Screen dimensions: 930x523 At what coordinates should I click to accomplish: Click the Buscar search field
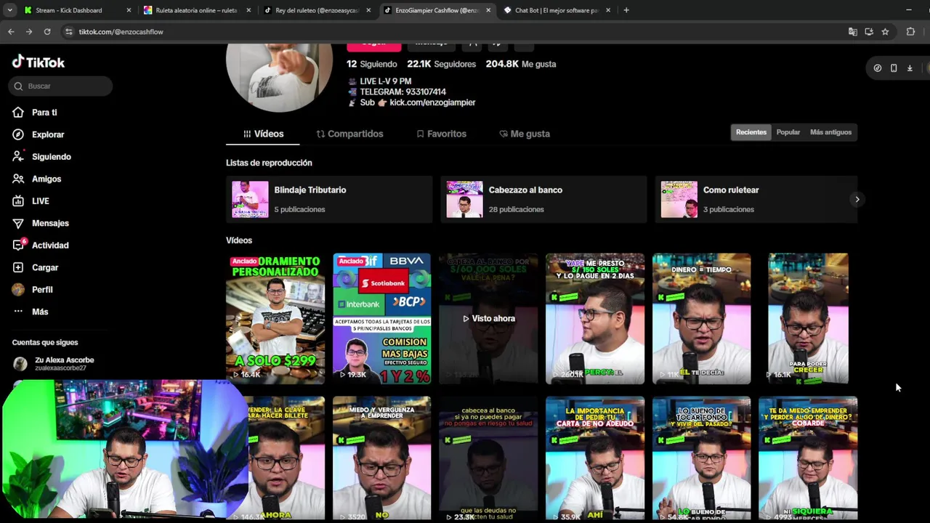click(61, 86)
